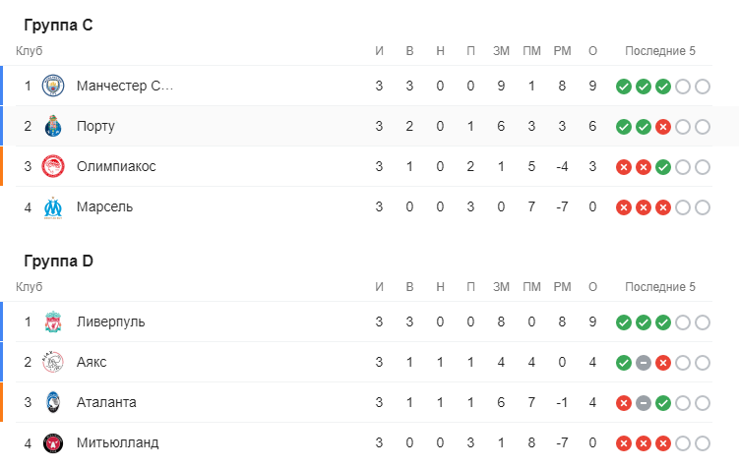Click the Atalanta club crest
739x468 pixels.
[x=53, y=403]
